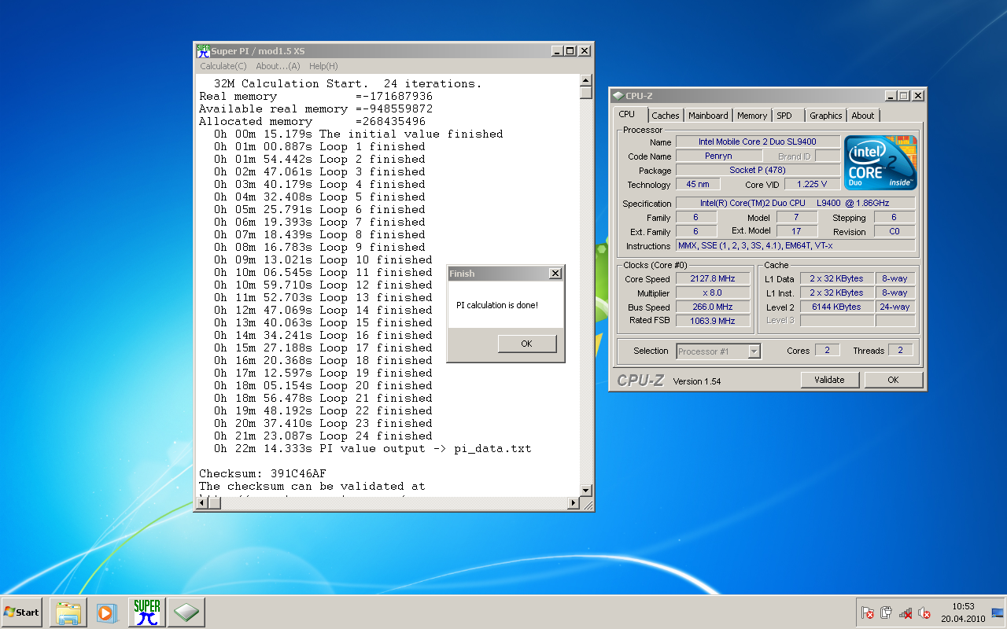Viewport: 1007px width, 629px height.
Task: Click the Technology value 45 nm
Action: [696, 184]
